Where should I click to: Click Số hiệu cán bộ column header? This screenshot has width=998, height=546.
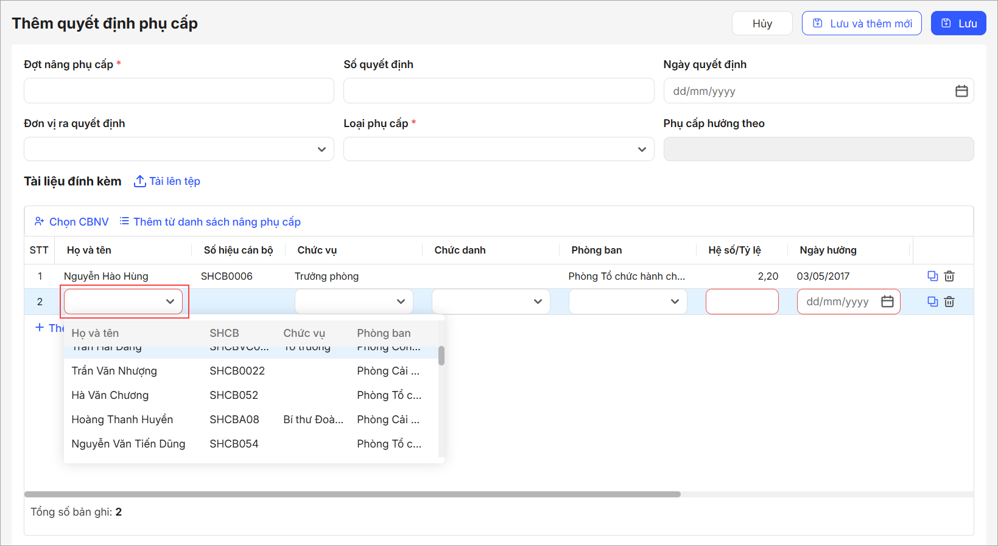click(238, 250)
